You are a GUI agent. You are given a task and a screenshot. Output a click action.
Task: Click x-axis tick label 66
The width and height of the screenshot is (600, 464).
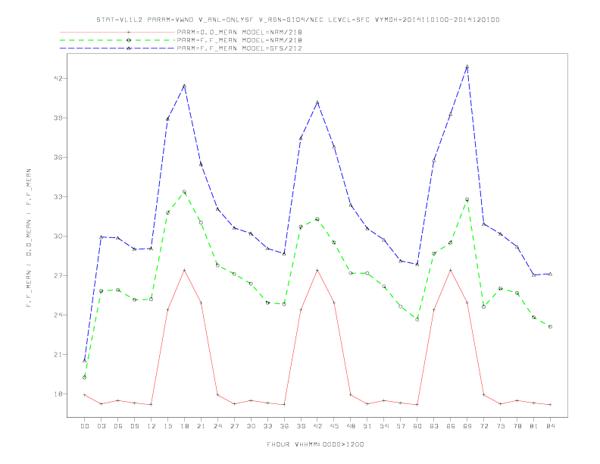pos(451,426)
